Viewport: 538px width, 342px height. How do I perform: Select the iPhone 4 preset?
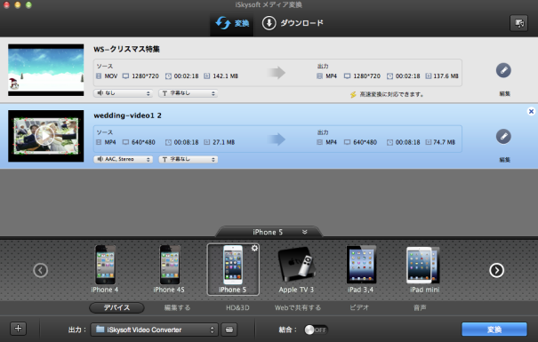[x=105, y=269]
